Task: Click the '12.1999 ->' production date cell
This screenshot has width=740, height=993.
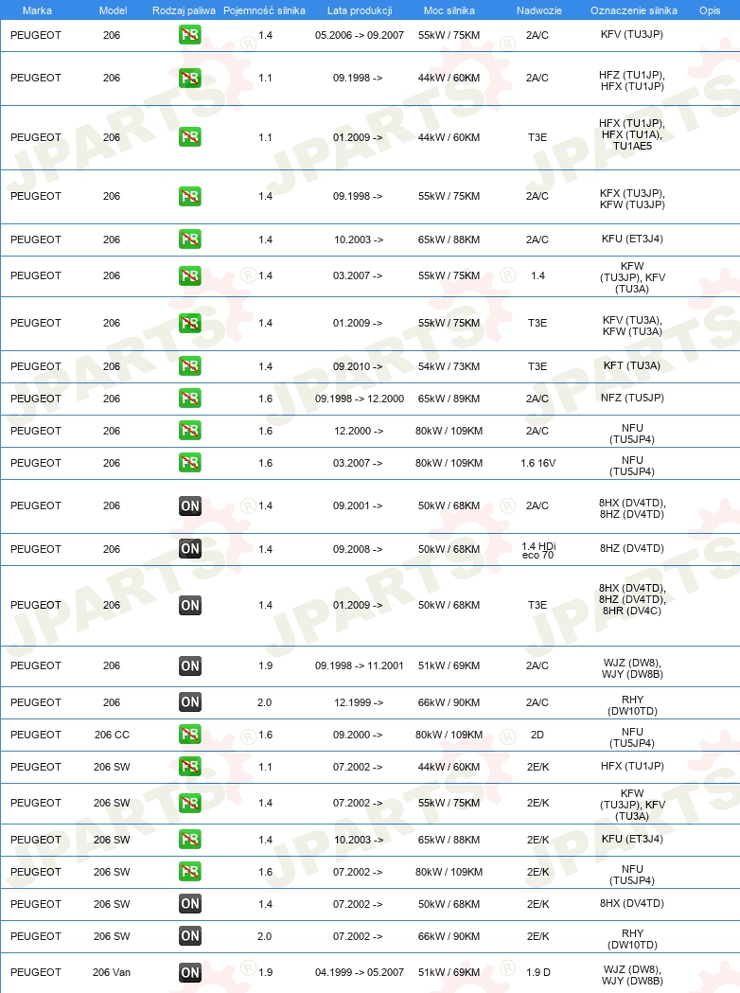Action: [x=358, y=702]
